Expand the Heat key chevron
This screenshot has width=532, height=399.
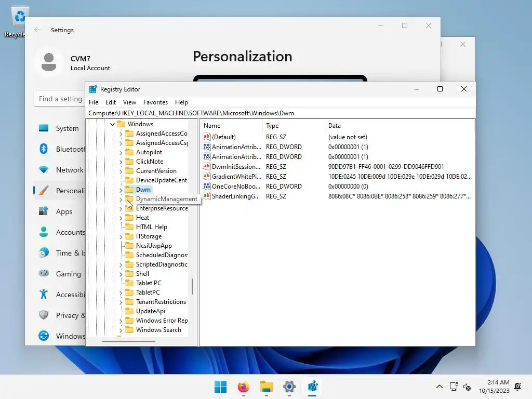[x=121, y=218]
